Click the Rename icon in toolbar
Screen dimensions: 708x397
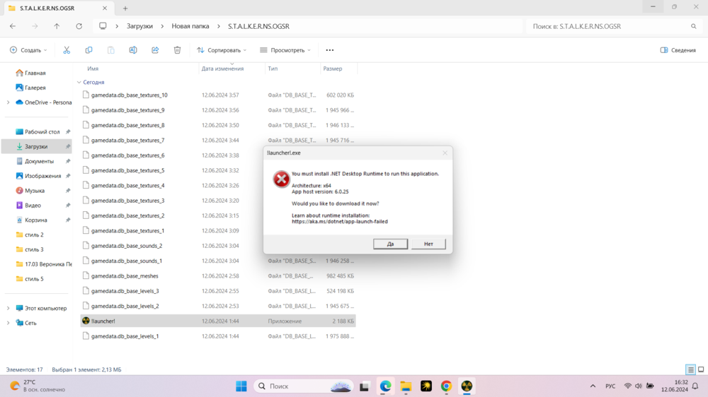(132, 50)
